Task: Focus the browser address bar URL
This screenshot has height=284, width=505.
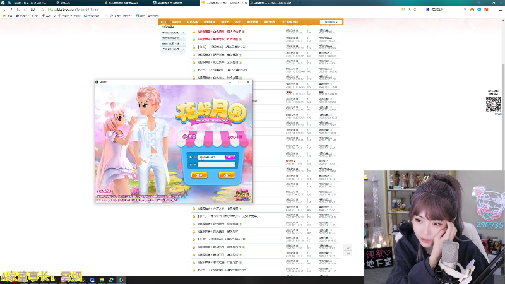Action: point(73,9)
